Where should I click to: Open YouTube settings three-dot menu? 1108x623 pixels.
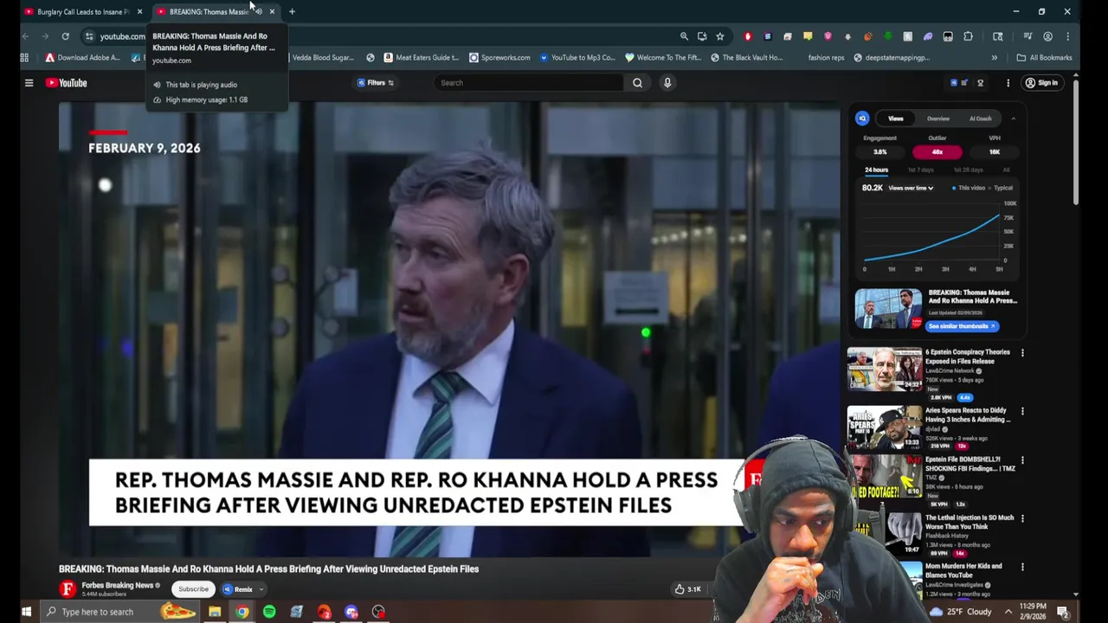[1008, 83]
